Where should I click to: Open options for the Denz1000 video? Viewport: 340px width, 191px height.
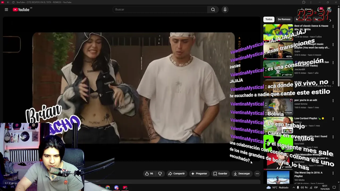click(x=333, y=137)
